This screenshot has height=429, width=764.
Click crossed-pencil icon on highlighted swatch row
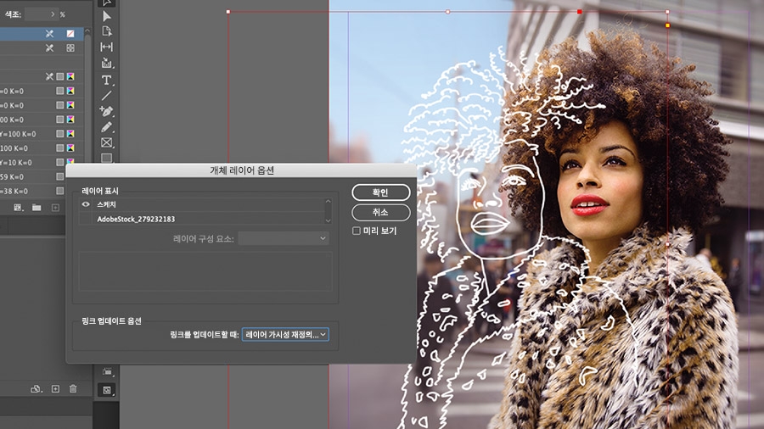click(49, 34)
